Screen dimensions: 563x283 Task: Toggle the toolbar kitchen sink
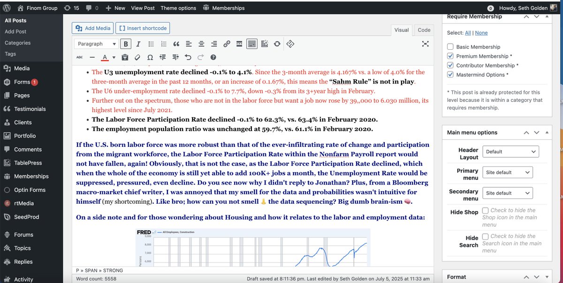pos(252,44)
